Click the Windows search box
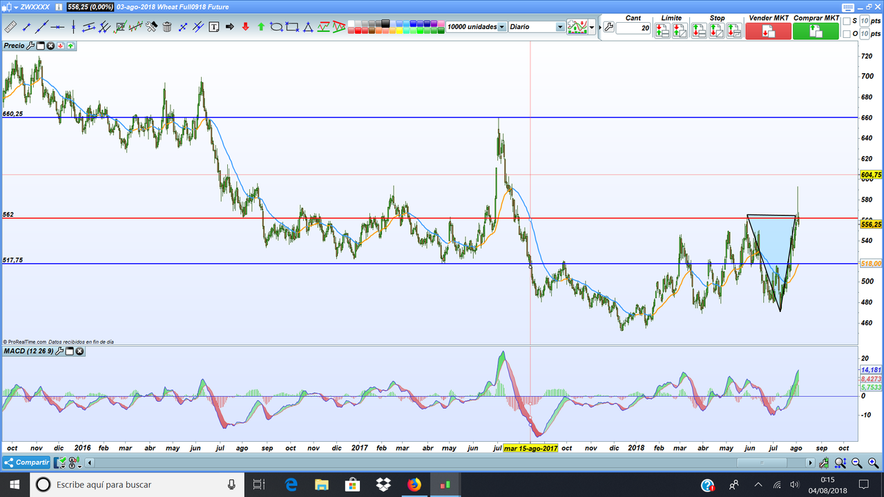This screenshot has height=497, width=884. 135,485
